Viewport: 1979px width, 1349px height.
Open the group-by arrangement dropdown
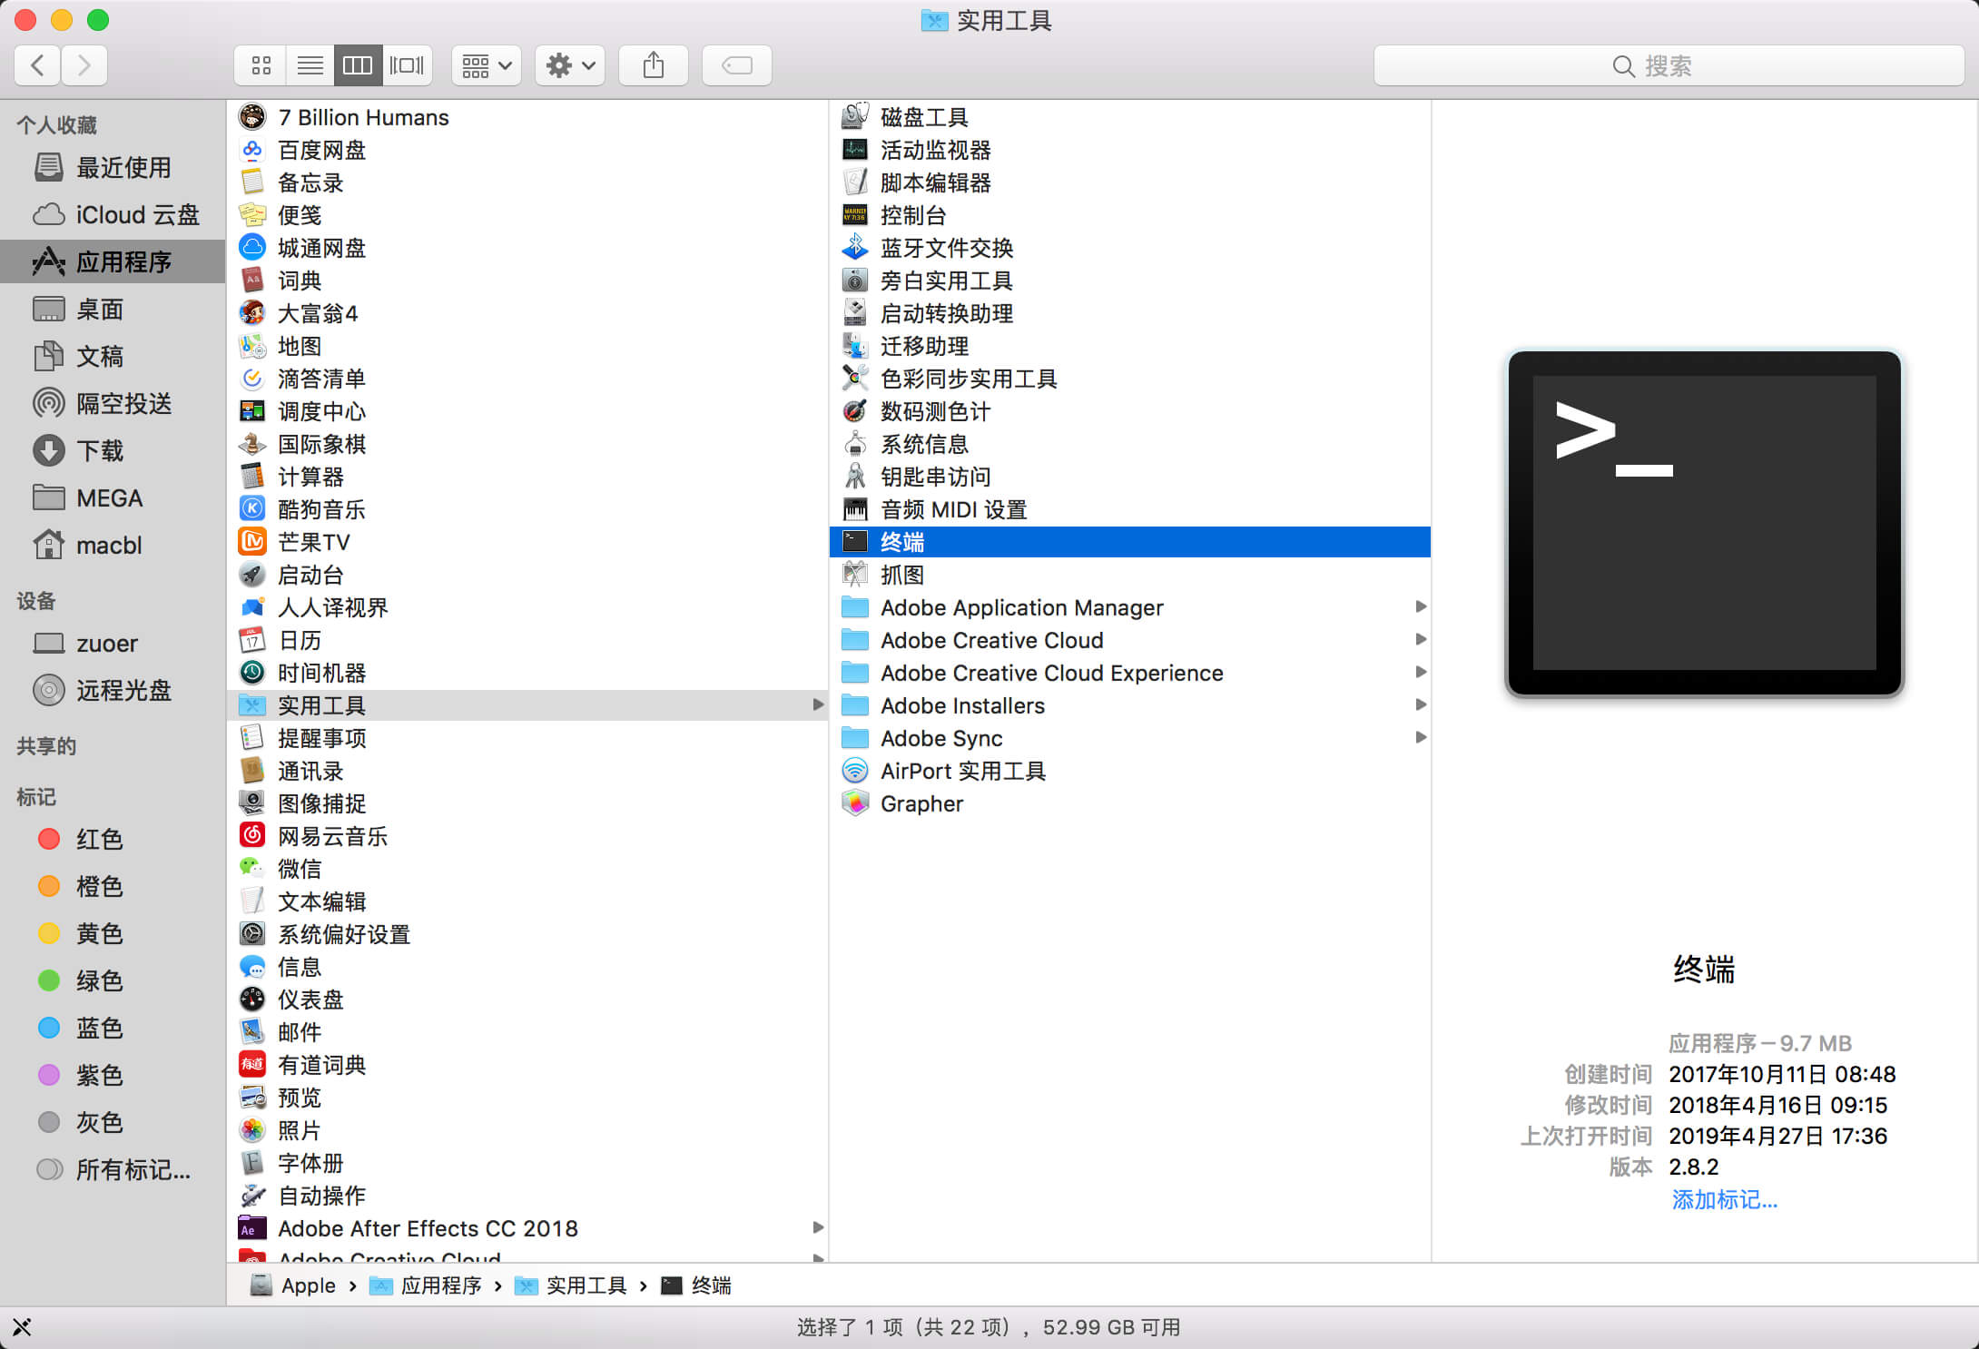coord(487,65)
